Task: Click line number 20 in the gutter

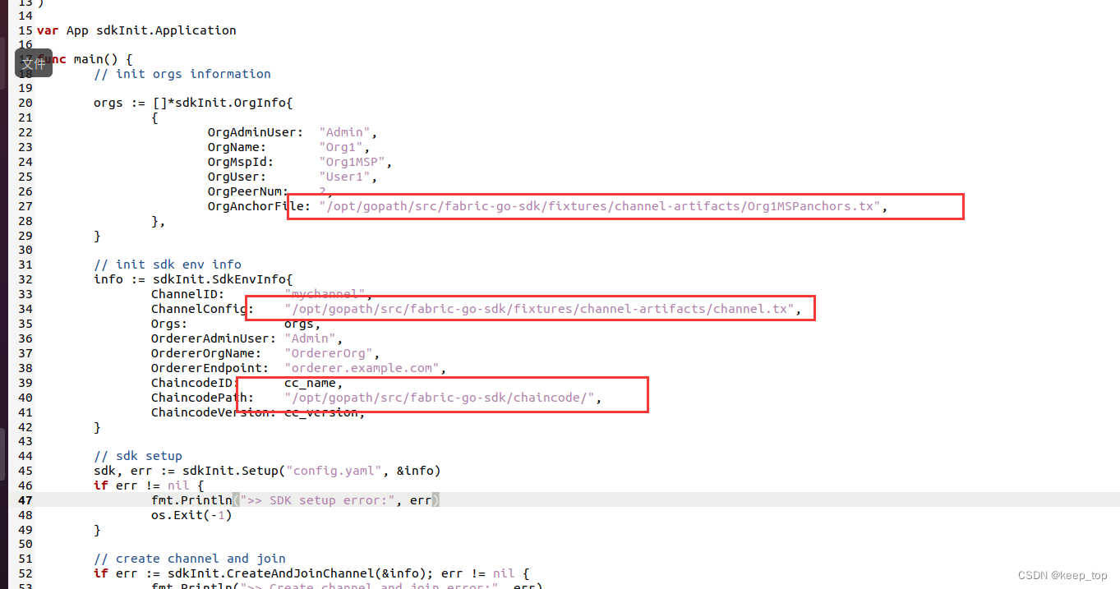Action: tap(25, 103)
